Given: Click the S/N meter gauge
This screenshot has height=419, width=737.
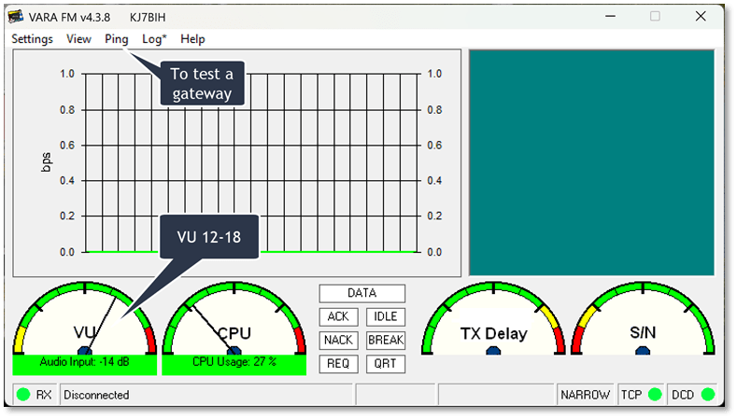Looking at the screenshot, I should point(643,327).
